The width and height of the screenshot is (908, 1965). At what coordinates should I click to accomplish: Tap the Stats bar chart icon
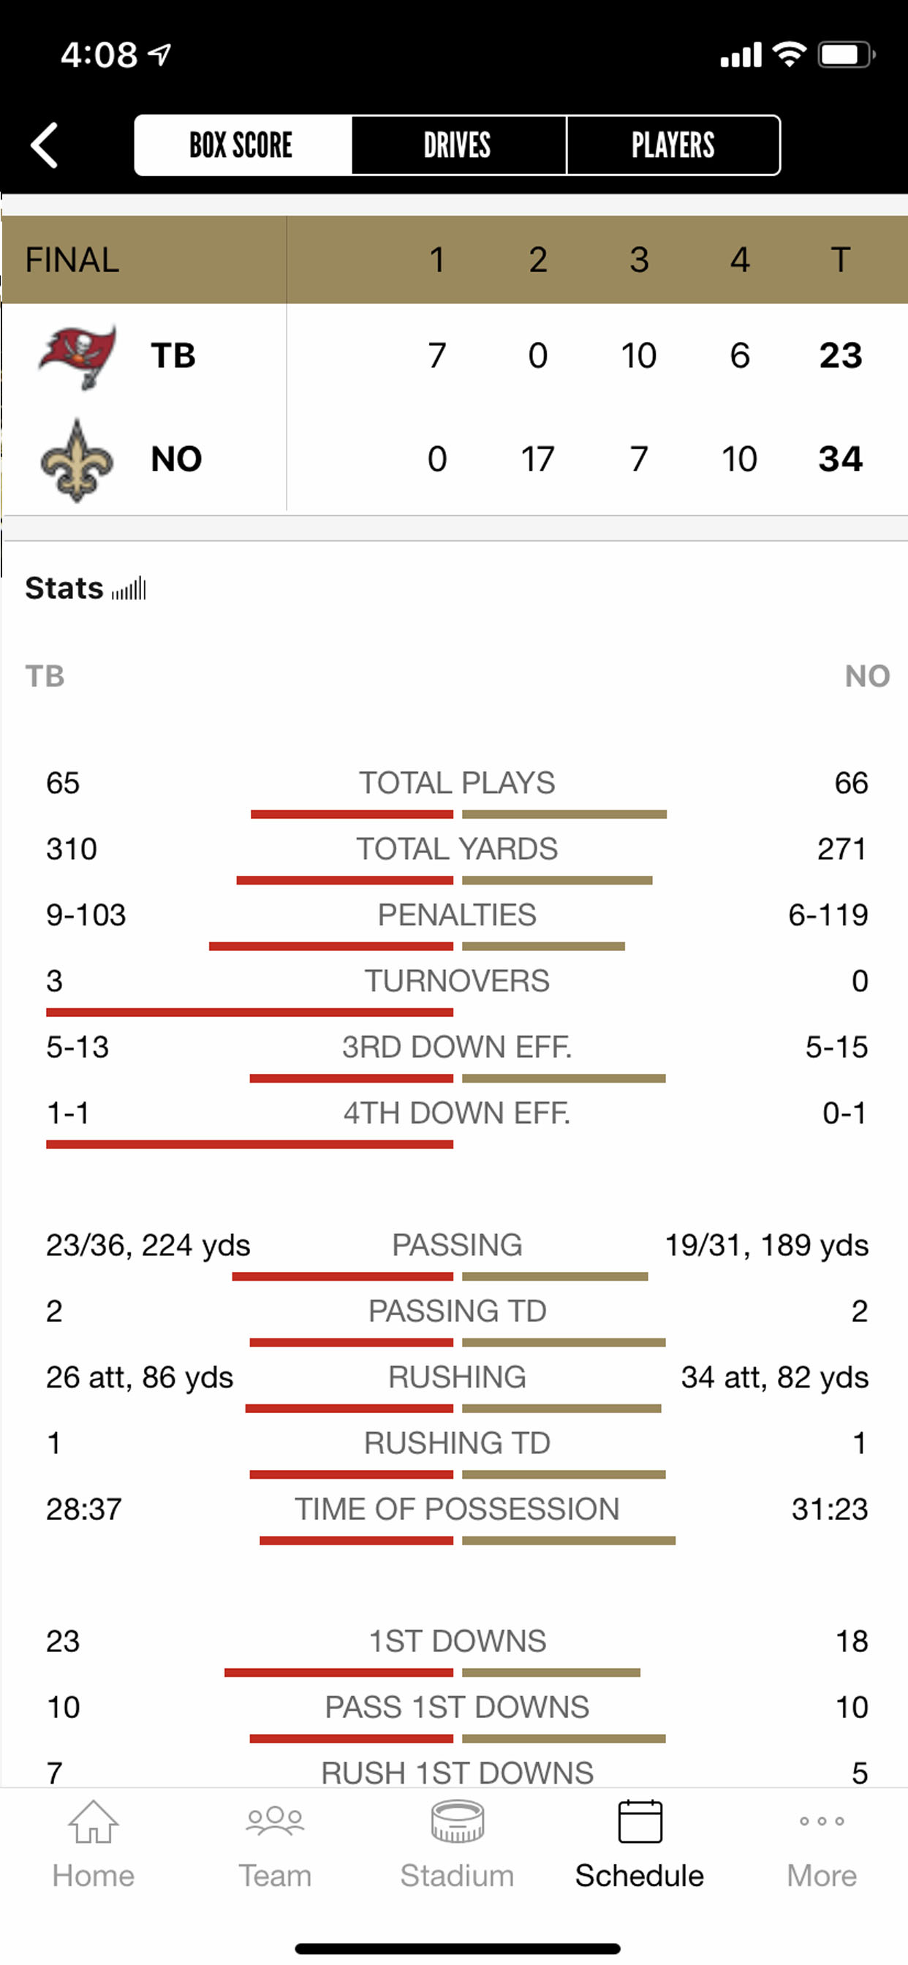coord(129,589)
